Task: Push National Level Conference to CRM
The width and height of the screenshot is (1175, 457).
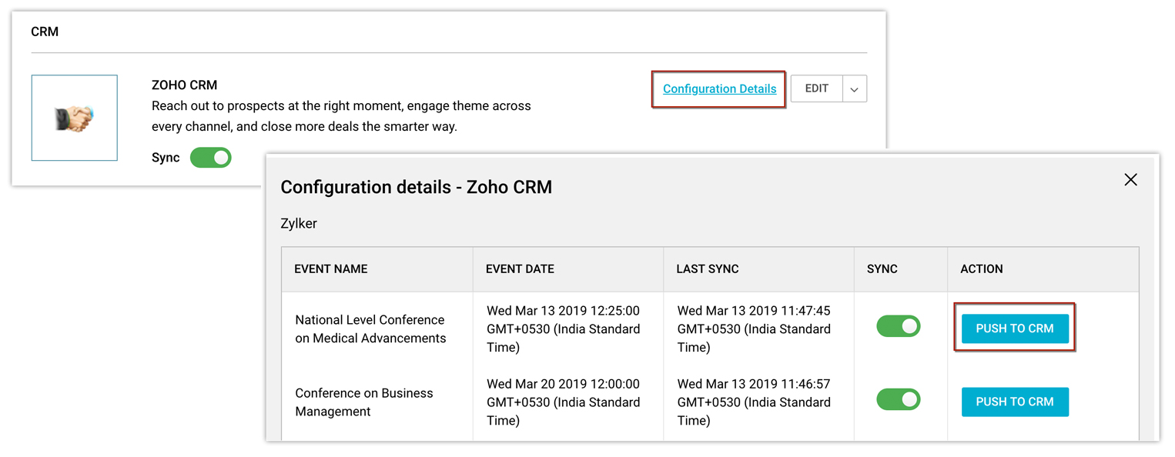Action: tap(1014, 329)
